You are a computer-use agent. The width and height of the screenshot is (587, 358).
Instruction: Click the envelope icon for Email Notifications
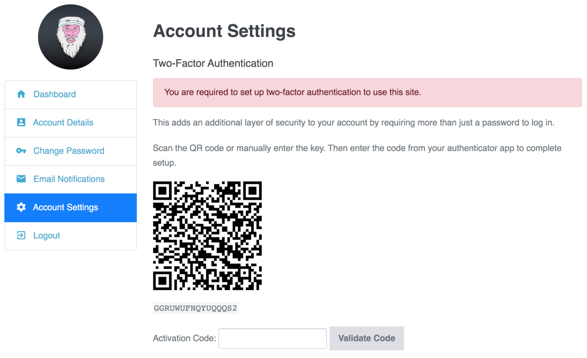[x=21, y=179]
